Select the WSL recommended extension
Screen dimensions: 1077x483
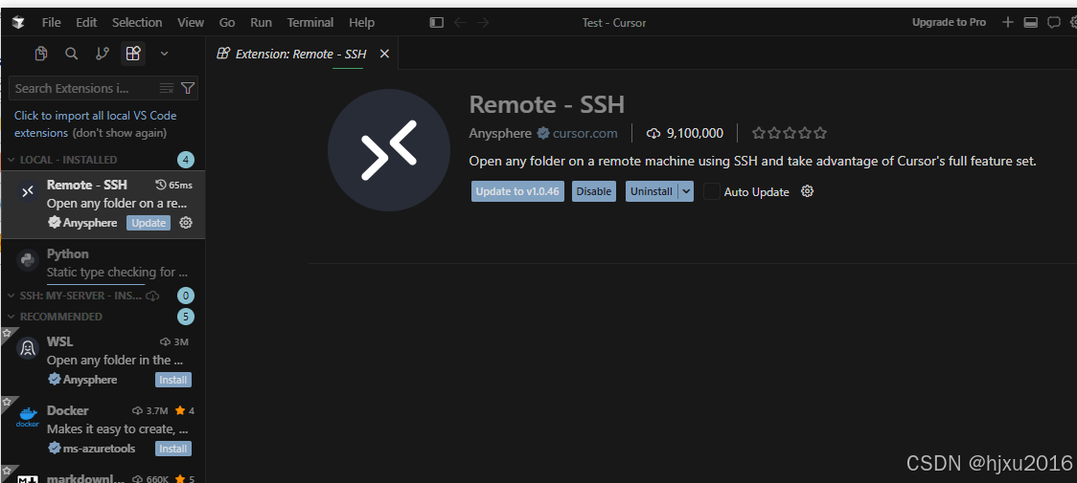103,361
